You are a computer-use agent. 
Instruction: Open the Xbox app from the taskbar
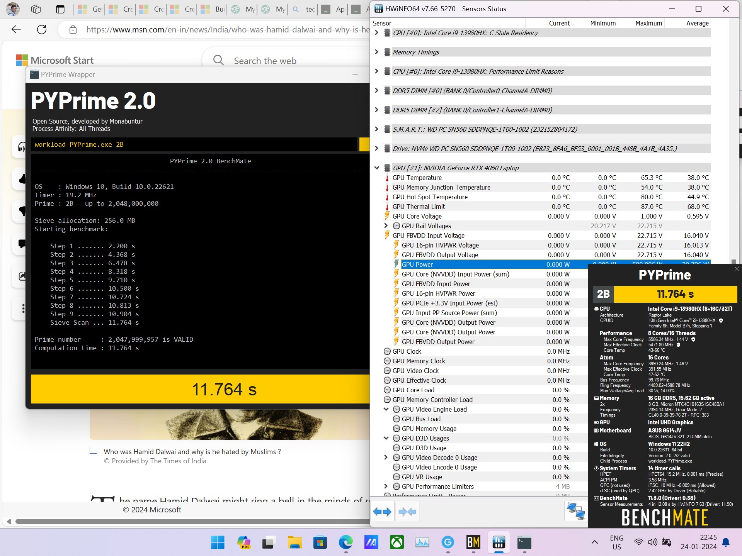tap(397, 542)
